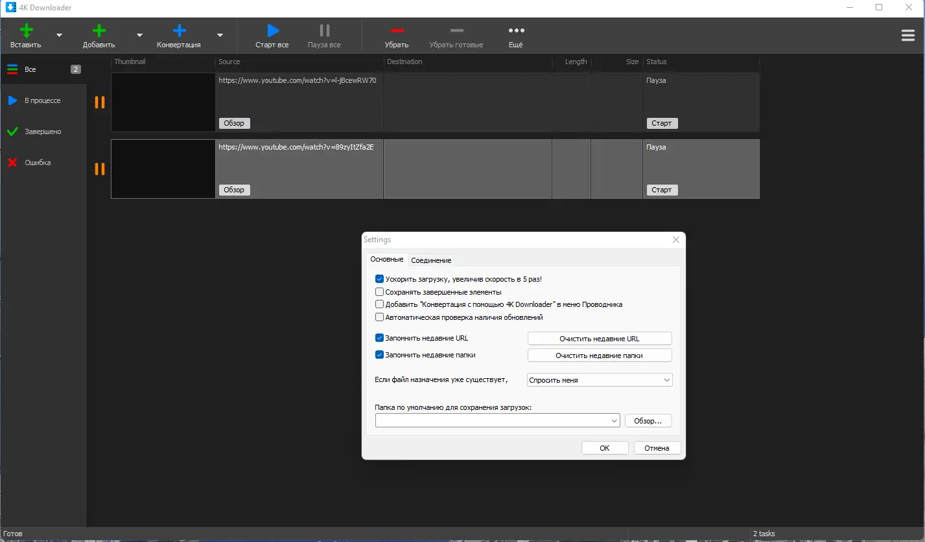The height and width of the screenshot is (542, 925).
Task: Click the pause icon of the 89zyItZfa2E task
Action: click(x=100, y=169)
